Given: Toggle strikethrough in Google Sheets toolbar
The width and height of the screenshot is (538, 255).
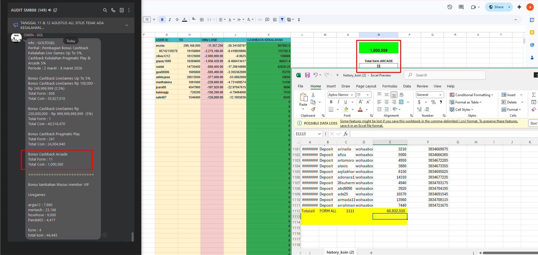Looking at the screenshot, I should coord(177,20).
